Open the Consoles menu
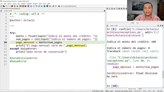Viewport: 164px width, 92px height. [x=29, y=4]
